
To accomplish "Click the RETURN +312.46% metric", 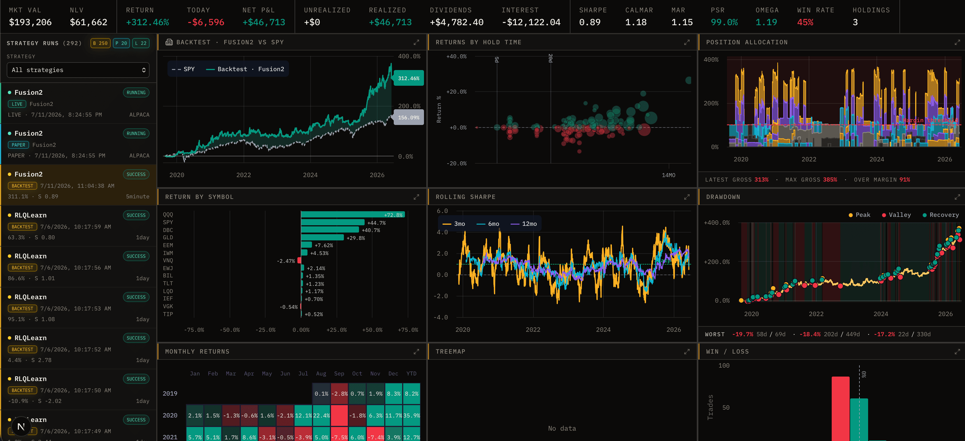I will [147, 17].
